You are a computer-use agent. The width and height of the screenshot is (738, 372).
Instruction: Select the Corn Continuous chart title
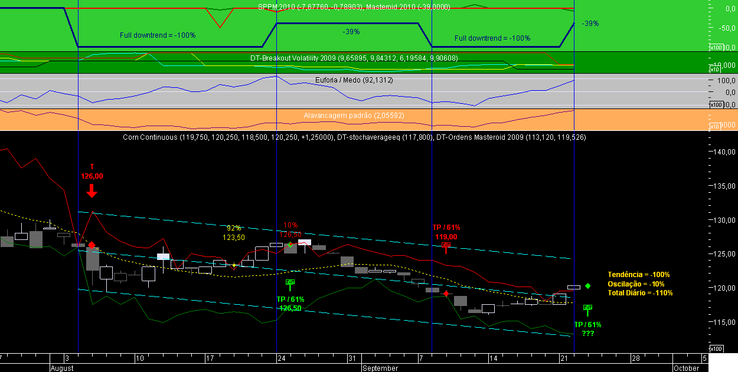pos(354,137)
